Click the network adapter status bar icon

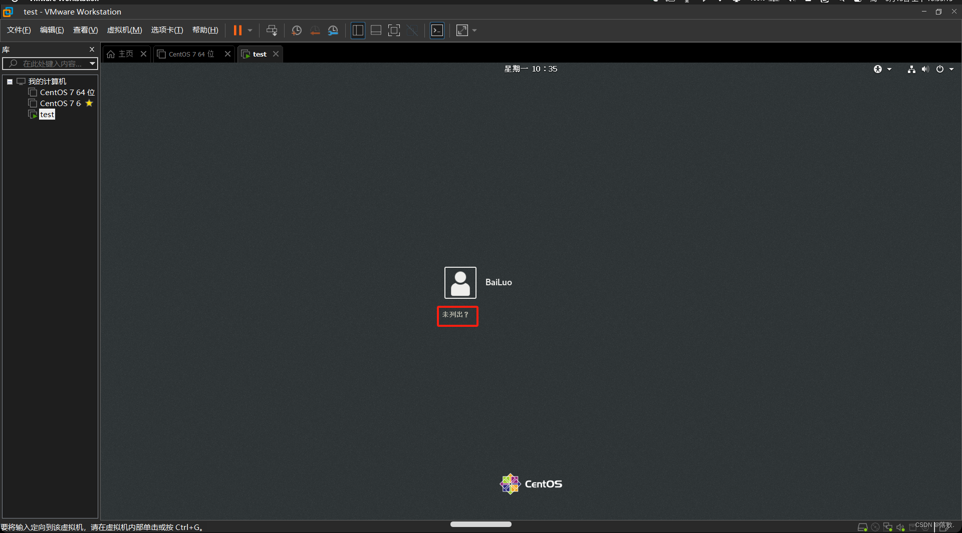(888, 527)
